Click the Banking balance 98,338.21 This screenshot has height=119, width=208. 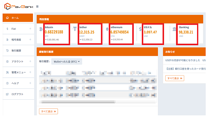[x=186, y=32]
